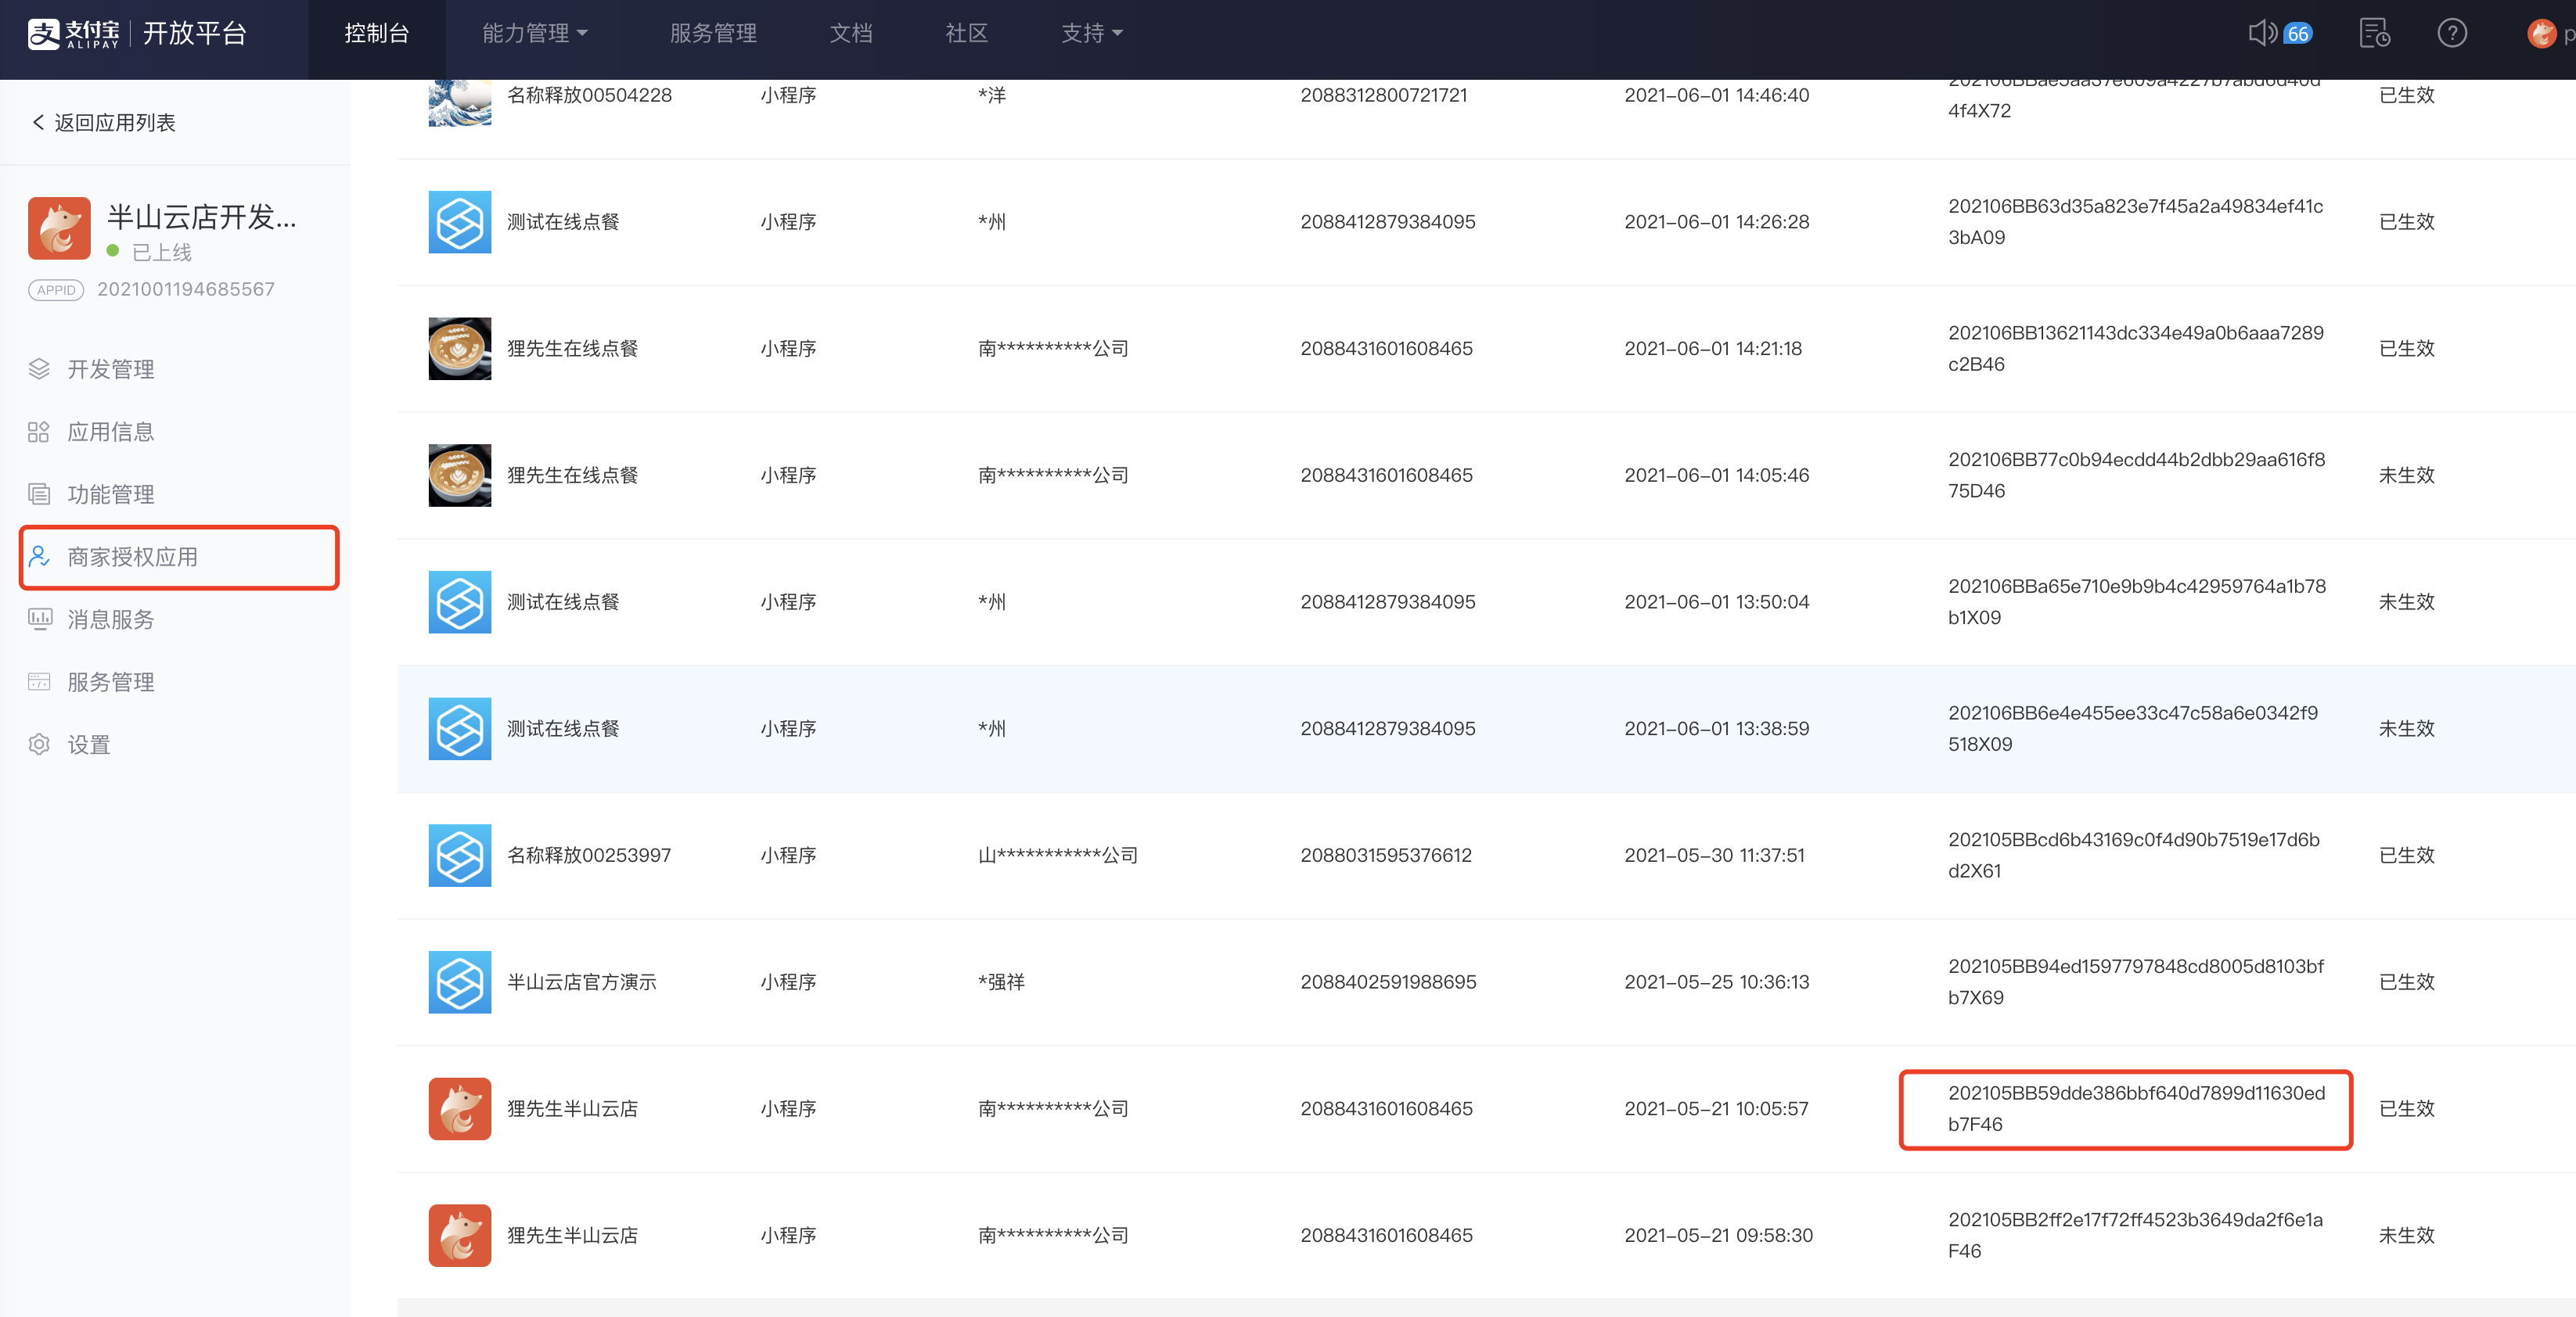This screenshot has width=2576, height=1317.
Task: Expand the 支持 dropdown menu
Action: click(x=1091, y=33)
